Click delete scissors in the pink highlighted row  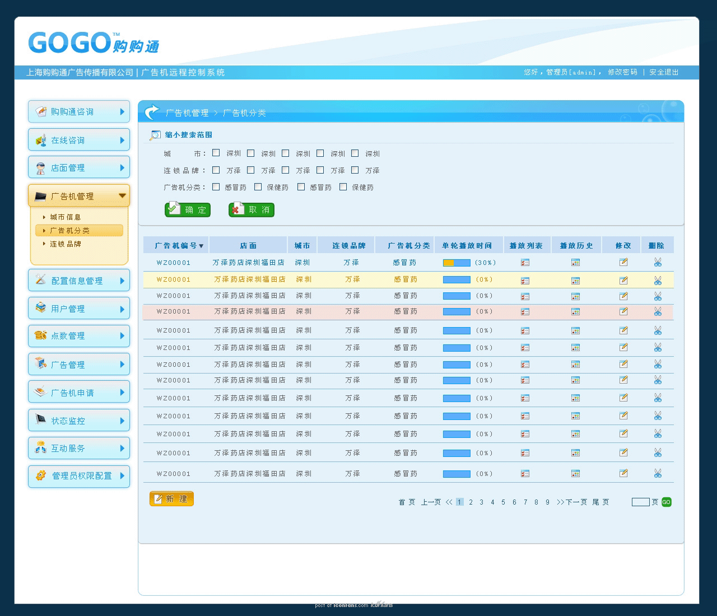658,311
